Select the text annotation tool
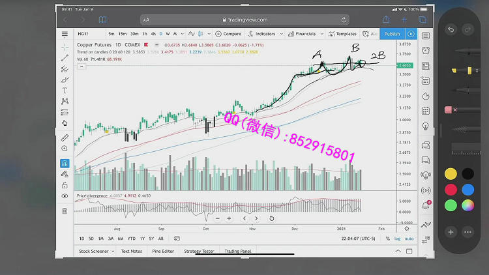489x275 pixels. coord(65,90)
